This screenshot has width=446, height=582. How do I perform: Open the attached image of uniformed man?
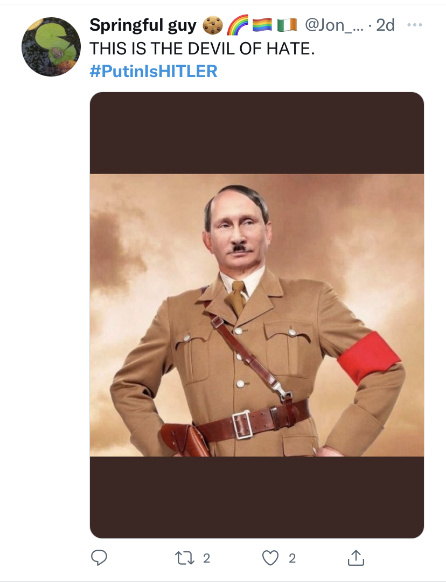(x=256, y=315)
